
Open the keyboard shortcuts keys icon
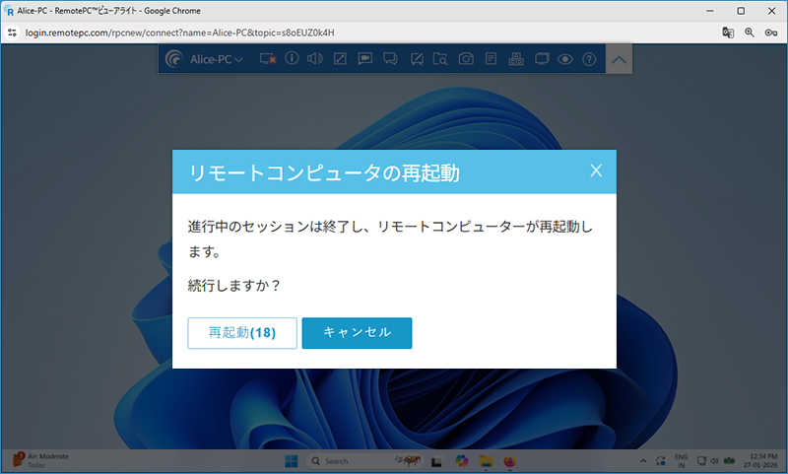(516, 59)
